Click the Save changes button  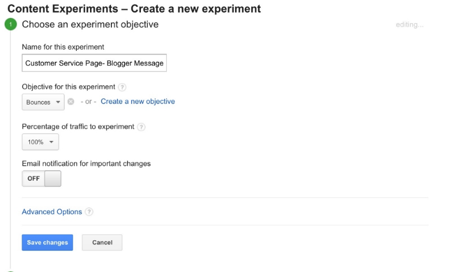47,243
